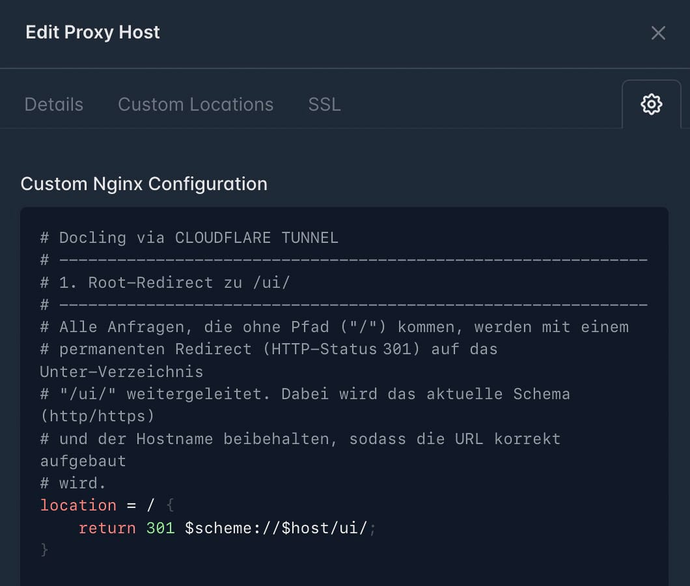Click the closing curly brace of location block
690x586 pixels.
44,550
